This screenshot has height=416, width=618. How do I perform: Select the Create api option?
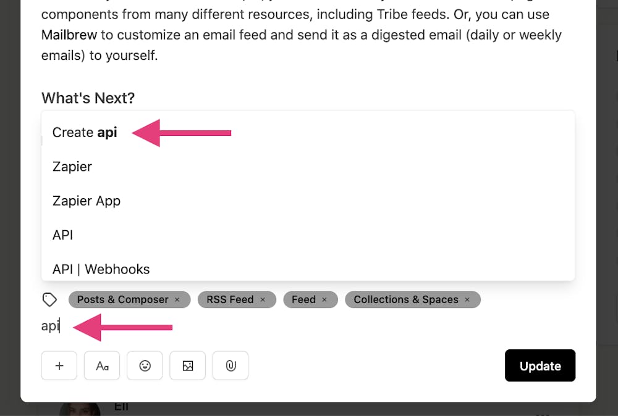click(85, 132)
